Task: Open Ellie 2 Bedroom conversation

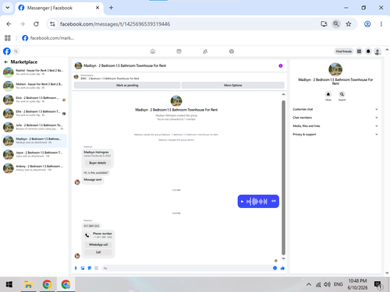Action: click(34, 114)
